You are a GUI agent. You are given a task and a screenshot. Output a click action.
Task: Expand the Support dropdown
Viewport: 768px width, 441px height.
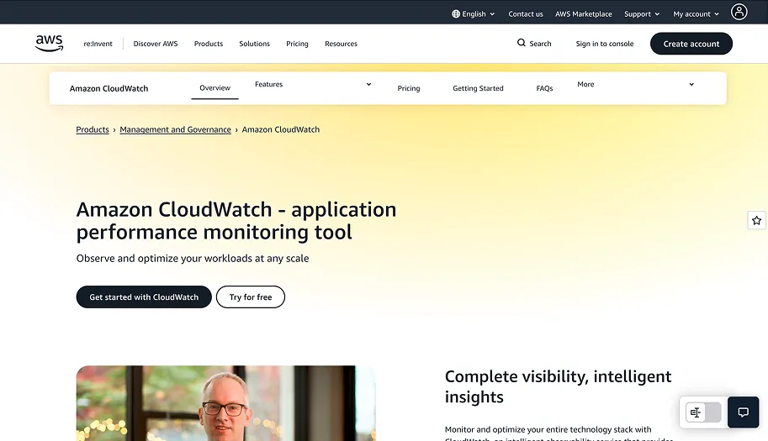click(x=642, y=13)
